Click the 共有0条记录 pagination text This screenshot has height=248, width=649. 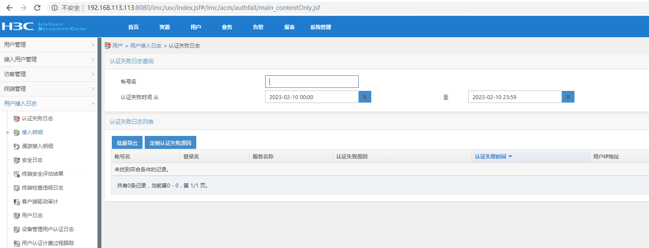coord(162,186)
